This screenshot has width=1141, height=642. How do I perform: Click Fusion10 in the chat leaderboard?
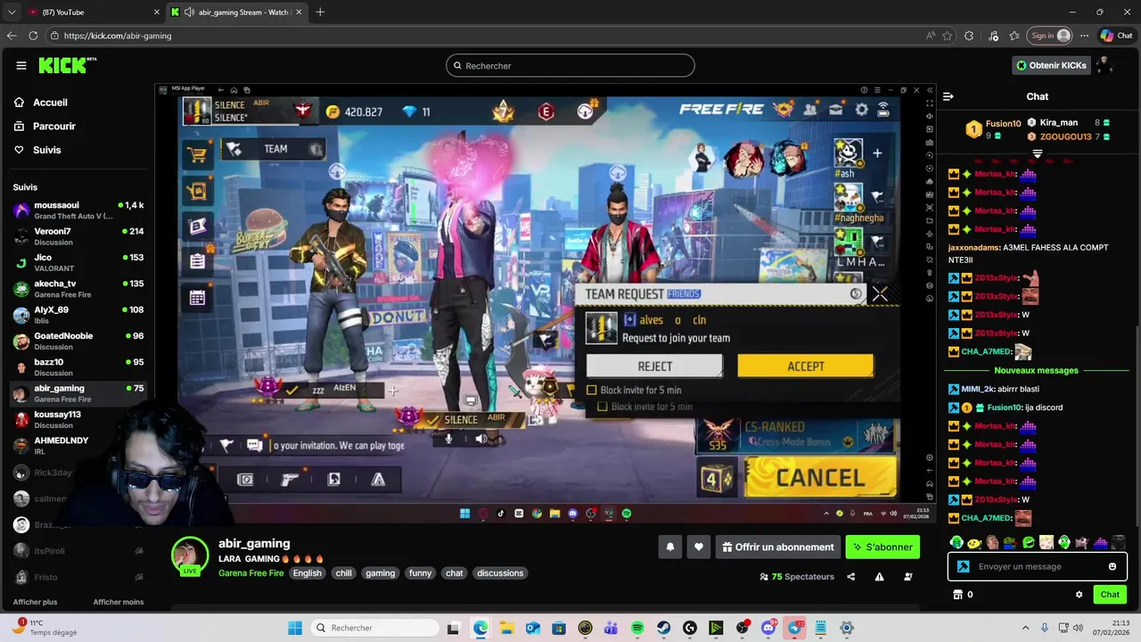pyautogui.click(x=1002, y=124)
